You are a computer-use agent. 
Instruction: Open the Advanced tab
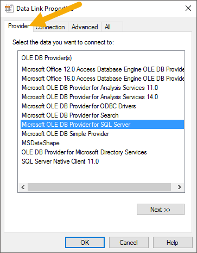(x=85, y=27)
